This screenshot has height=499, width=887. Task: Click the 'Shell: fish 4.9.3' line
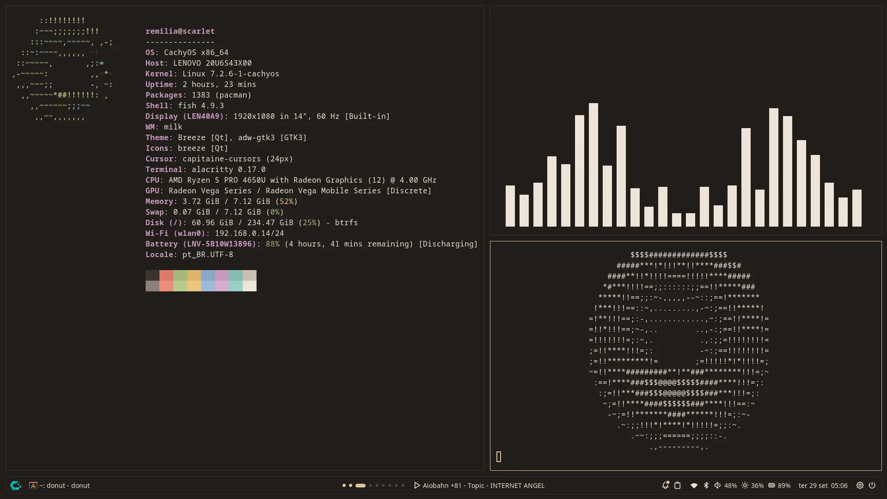point(184,105)
